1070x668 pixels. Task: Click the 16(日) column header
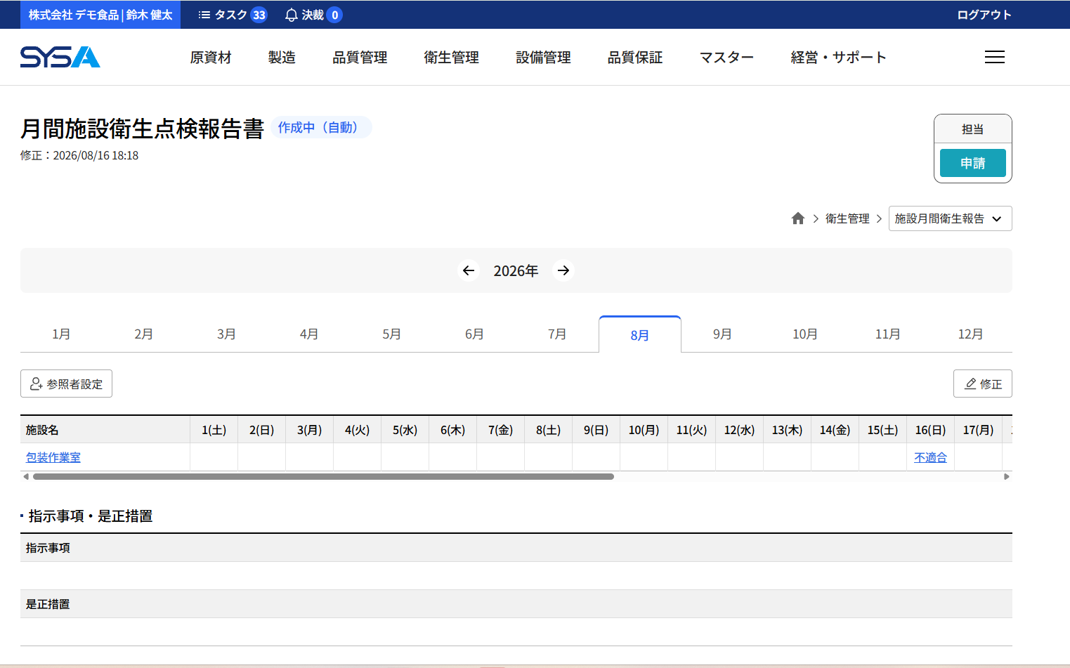[x=931, y=430]
